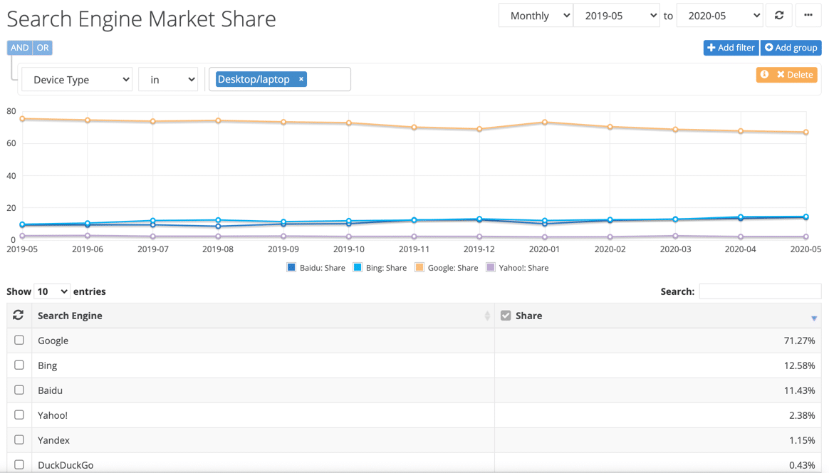This screenshot has width=829, height=473.
Task: Click the Baidu: Share legend icon
Action: tap(291, 267)
